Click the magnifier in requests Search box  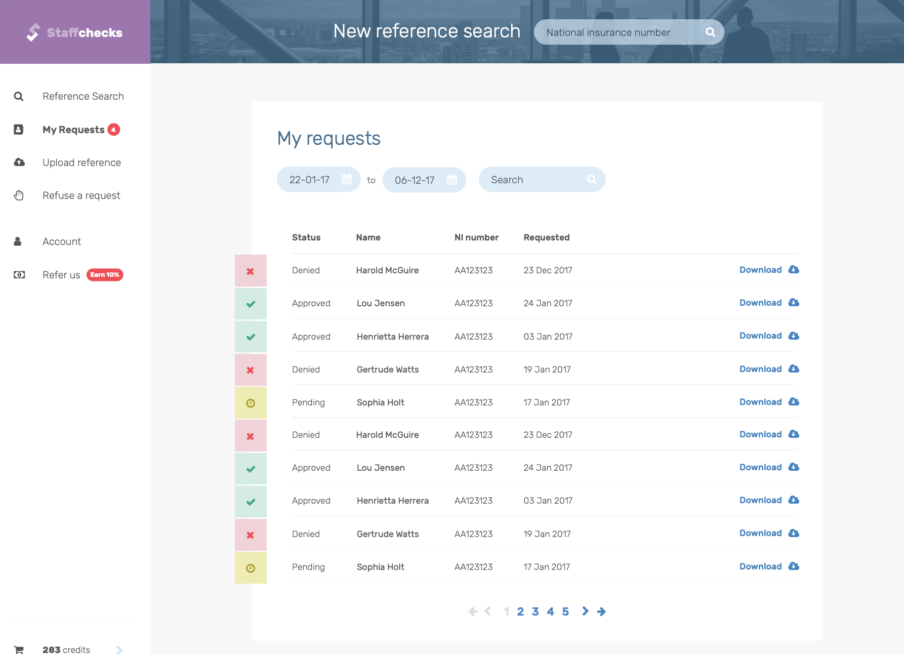tap(592, 180)
